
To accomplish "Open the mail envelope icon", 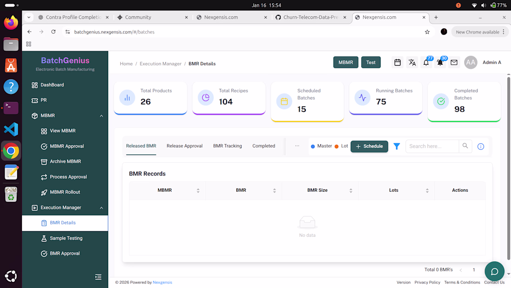I will [454, 62].
